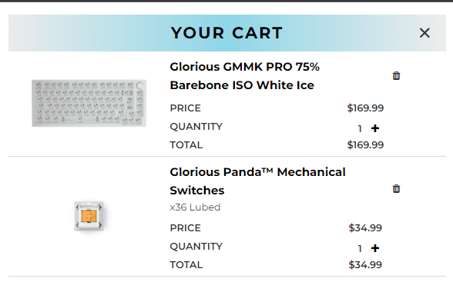Click the GMMK PRO total amount $169.99
Viewport: 453px width, 282px height.
[x=365, y=145]
